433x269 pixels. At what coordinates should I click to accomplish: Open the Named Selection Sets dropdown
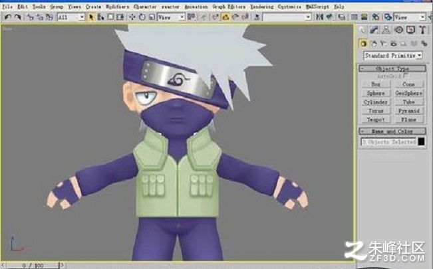[287, 17]
